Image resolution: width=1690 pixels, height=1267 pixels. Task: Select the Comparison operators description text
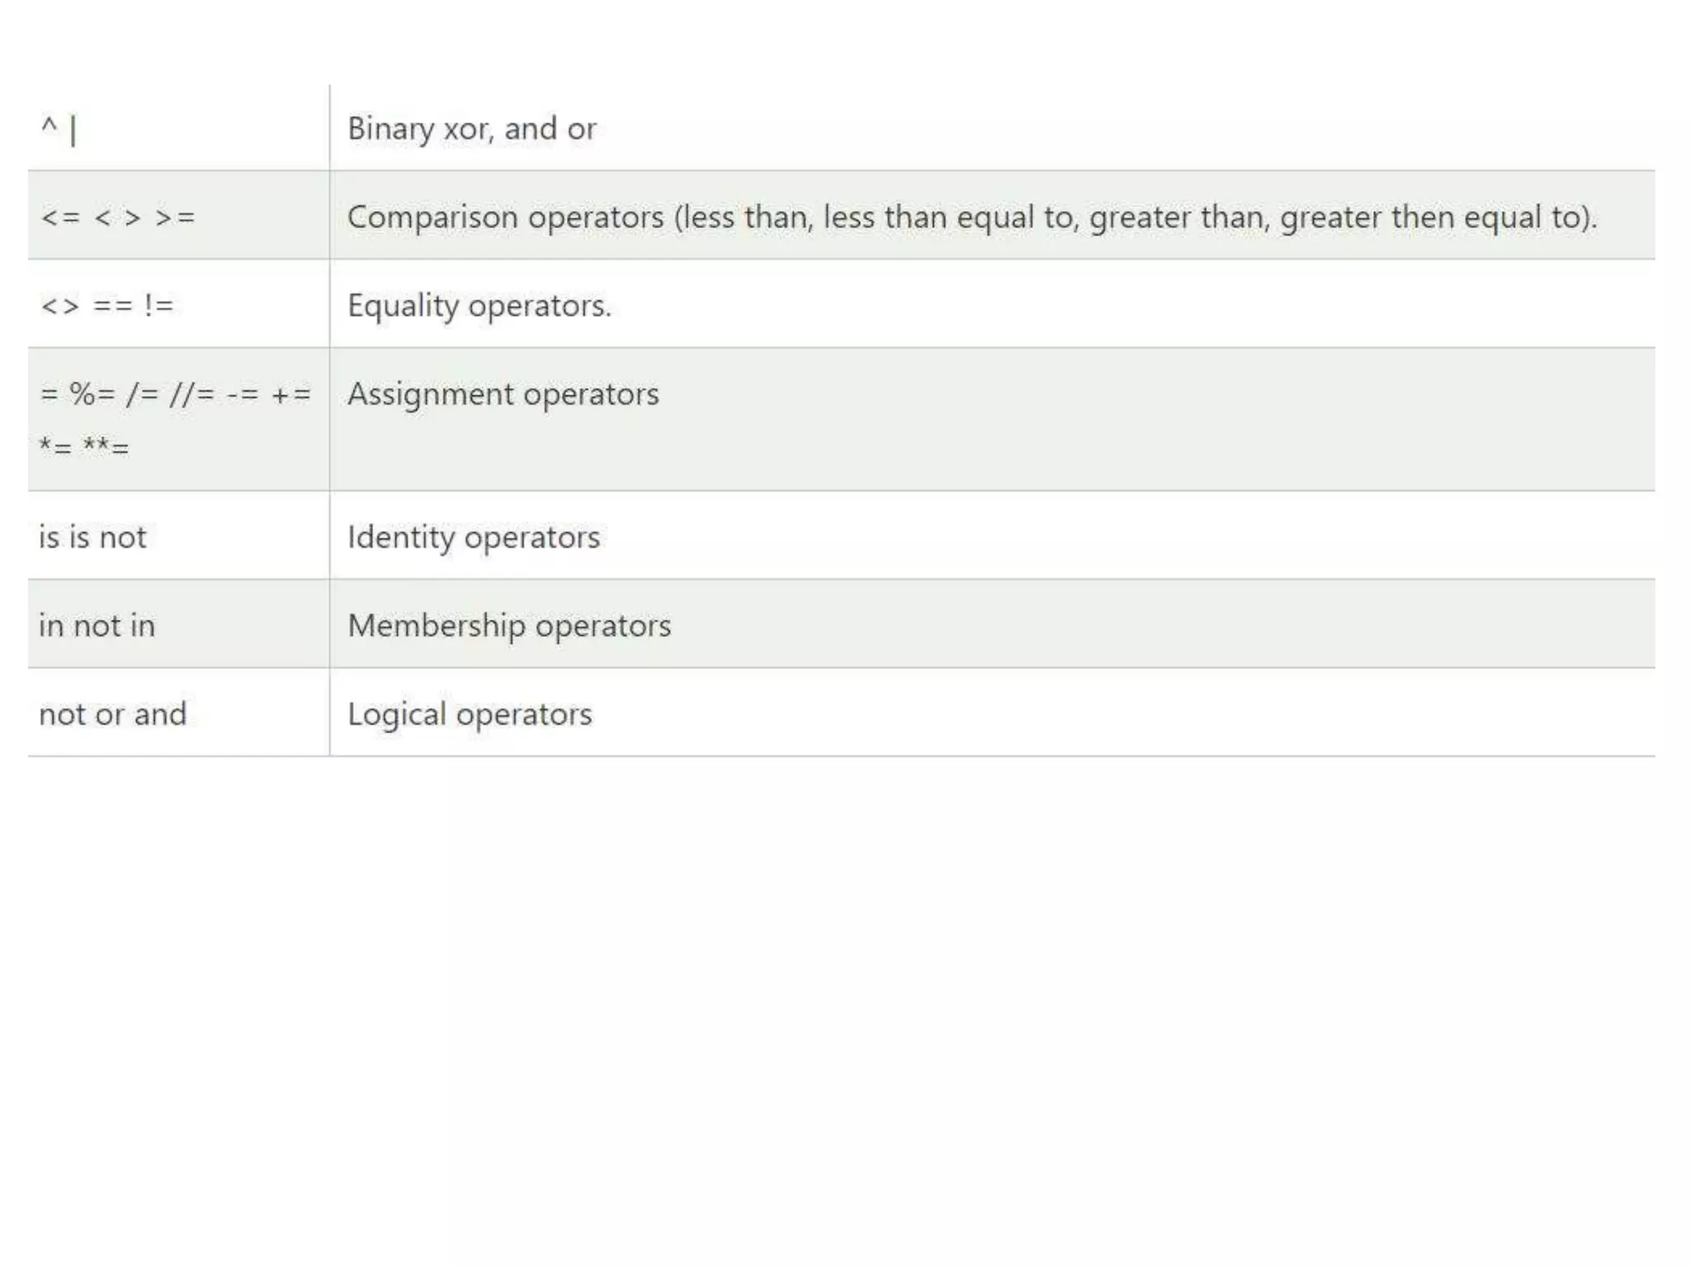tap(971, 217)
